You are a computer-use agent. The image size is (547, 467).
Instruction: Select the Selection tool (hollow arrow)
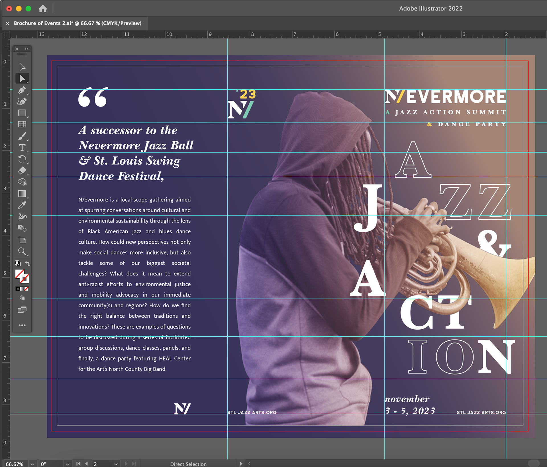pos(22,67)
